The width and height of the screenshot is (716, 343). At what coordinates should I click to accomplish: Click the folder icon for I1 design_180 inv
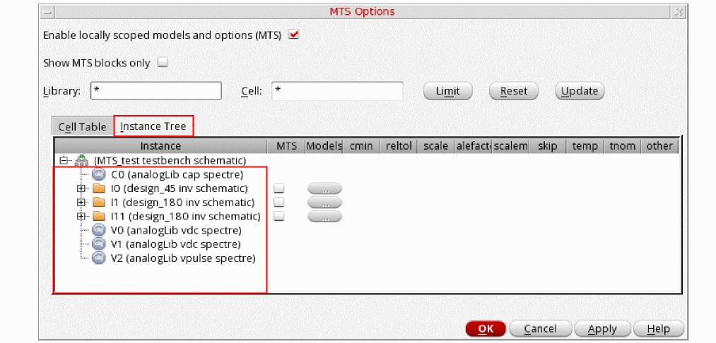tap(98, 202)
